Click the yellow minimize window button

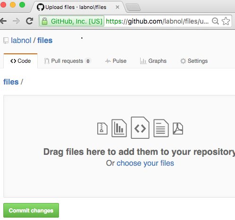(x=13, y=5)
